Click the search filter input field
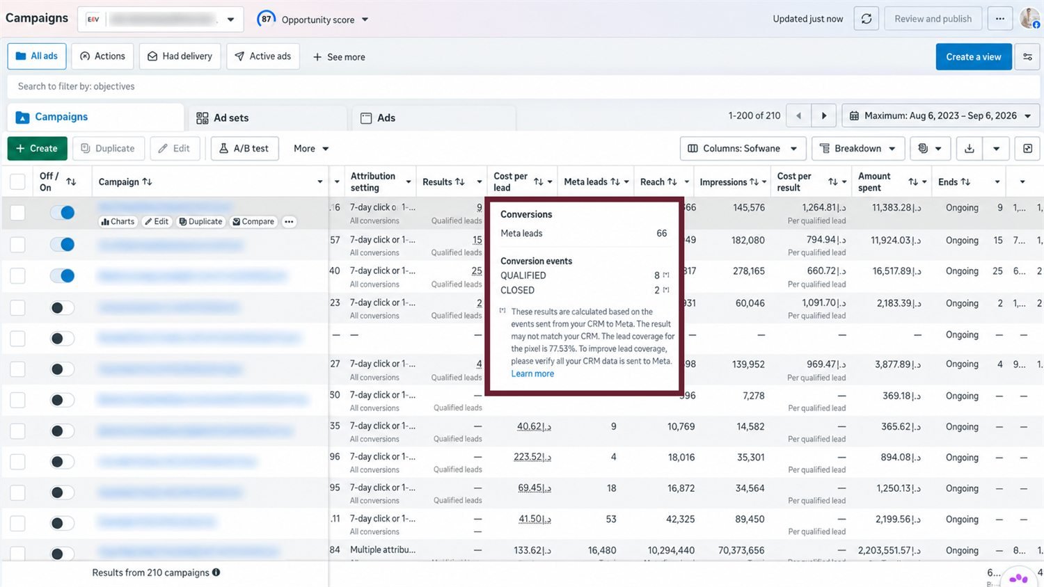The image size is (1044, 587). click(x=522, y=86)
